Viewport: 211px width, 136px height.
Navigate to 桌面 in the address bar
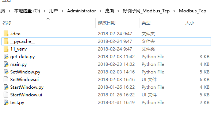click(x=110, y=11)
